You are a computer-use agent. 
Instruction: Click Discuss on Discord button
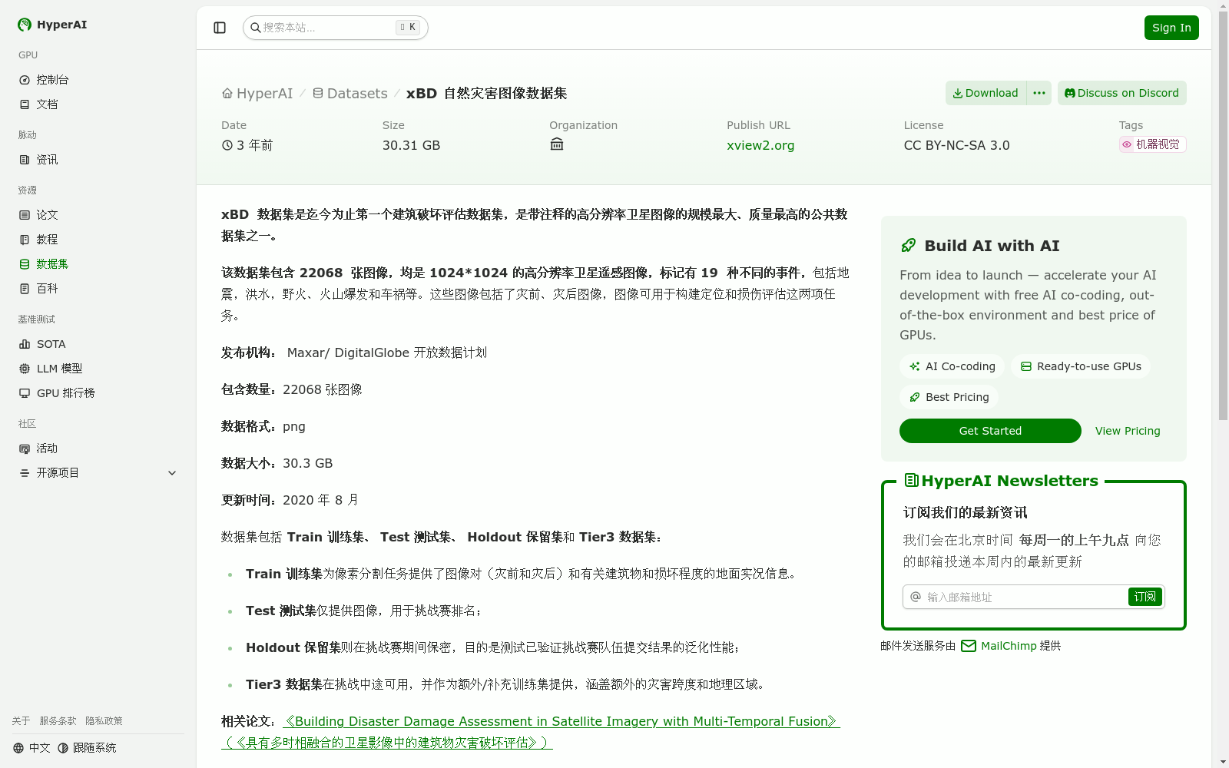(1121, 93)
